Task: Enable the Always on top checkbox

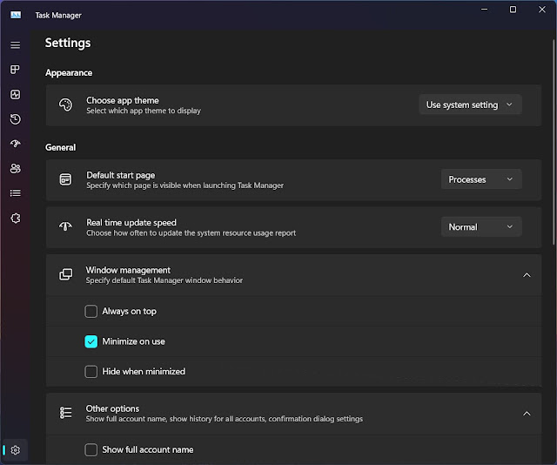Action: [91, 311]
